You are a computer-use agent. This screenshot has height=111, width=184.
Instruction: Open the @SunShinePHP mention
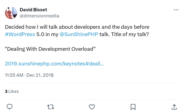tap(79, 34)
